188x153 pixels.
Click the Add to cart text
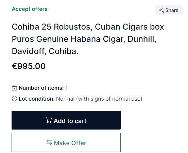tap(70, 121)
